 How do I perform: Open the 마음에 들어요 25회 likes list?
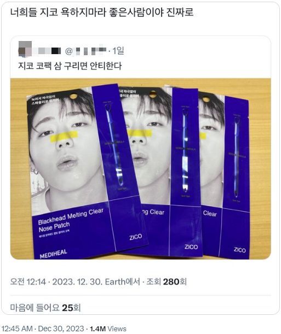[45, 308]
